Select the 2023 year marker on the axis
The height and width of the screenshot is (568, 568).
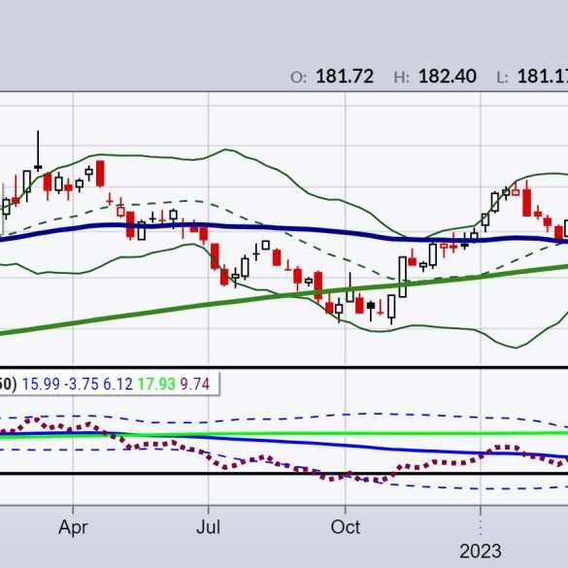point(481,551)
